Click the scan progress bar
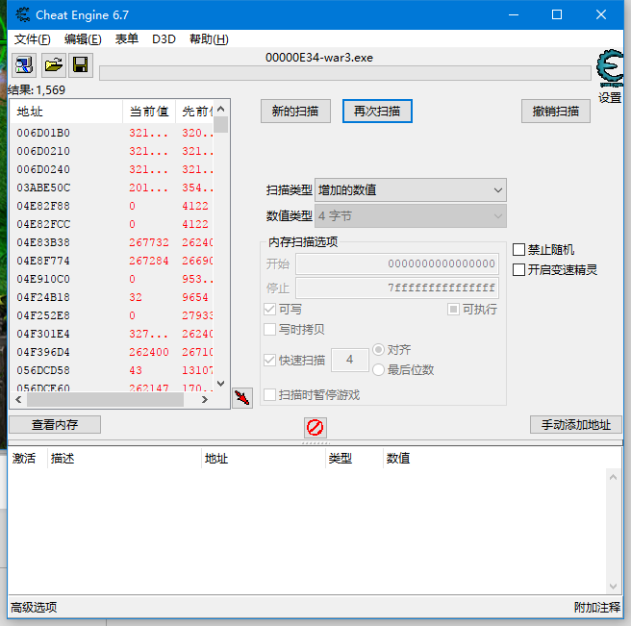This screenshot has width=631, height=626. pos(345,73)
